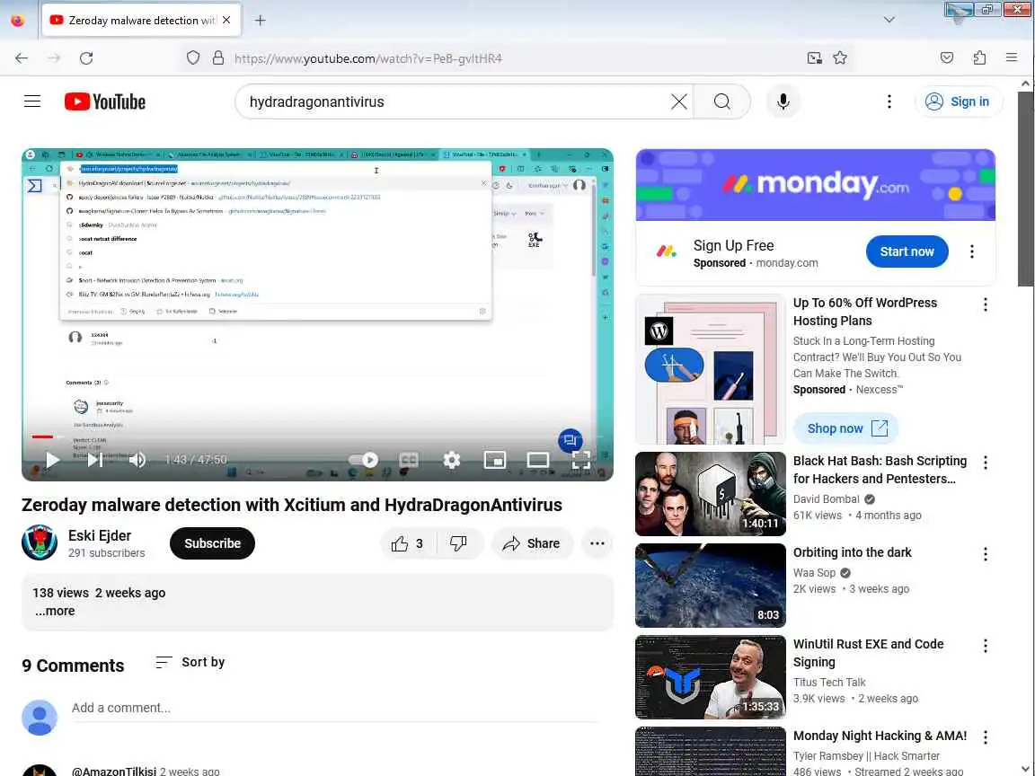Open Firefox tracking protection shield
Image resolution: width=1035 pixels, height=776 pixels.
click(193, 58)
